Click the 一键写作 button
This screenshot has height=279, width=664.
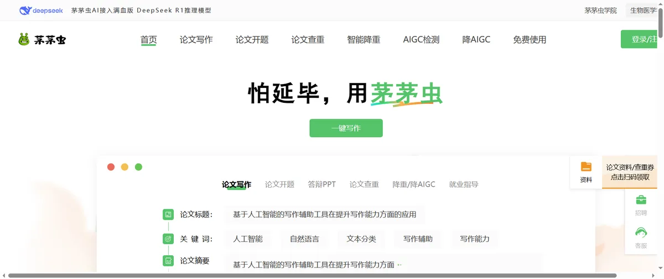pos(346,128)
